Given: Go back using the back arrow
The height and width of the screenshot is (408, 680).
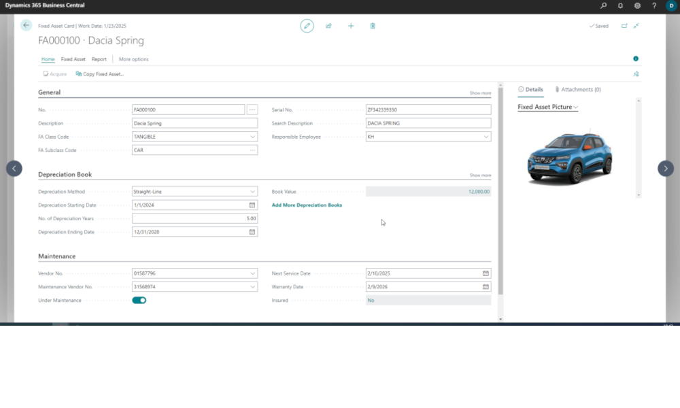Looking at the screenshot, I should [x=26, y=25].
